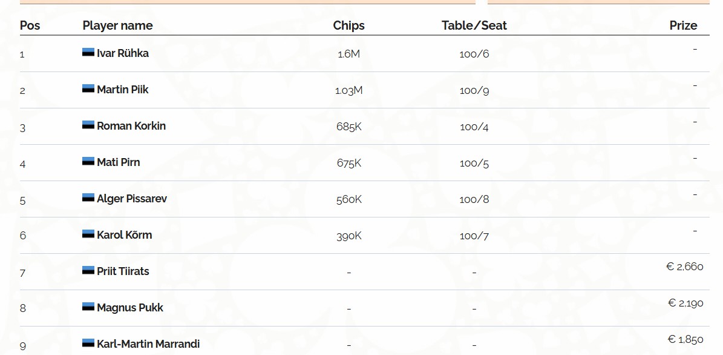The image size is (723, 355).
Task: Open player Ivar Rühka's name link
Action: click(x=123, y=53)
